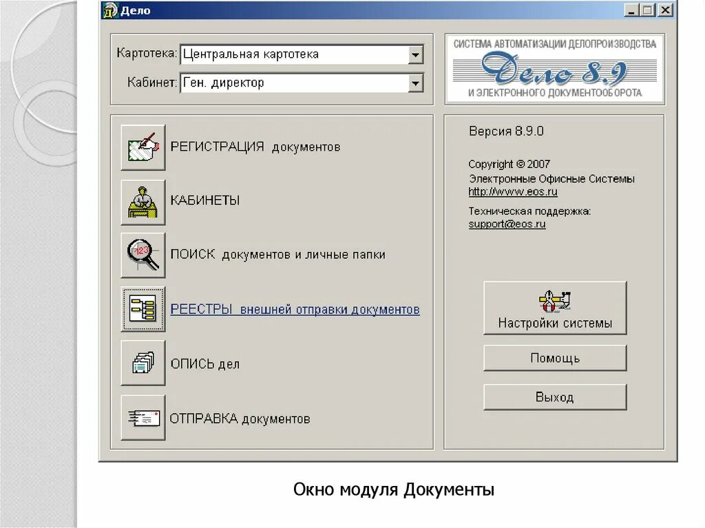Screen dimensions: 705x528
Task: Click the Отправка документов envelope icon
Action: pos(143,417)
